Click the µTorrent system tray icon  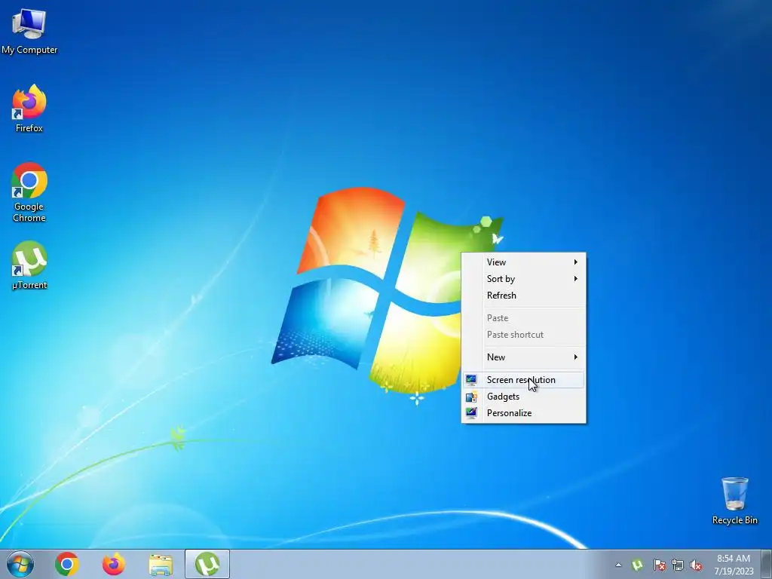[638, 565]
